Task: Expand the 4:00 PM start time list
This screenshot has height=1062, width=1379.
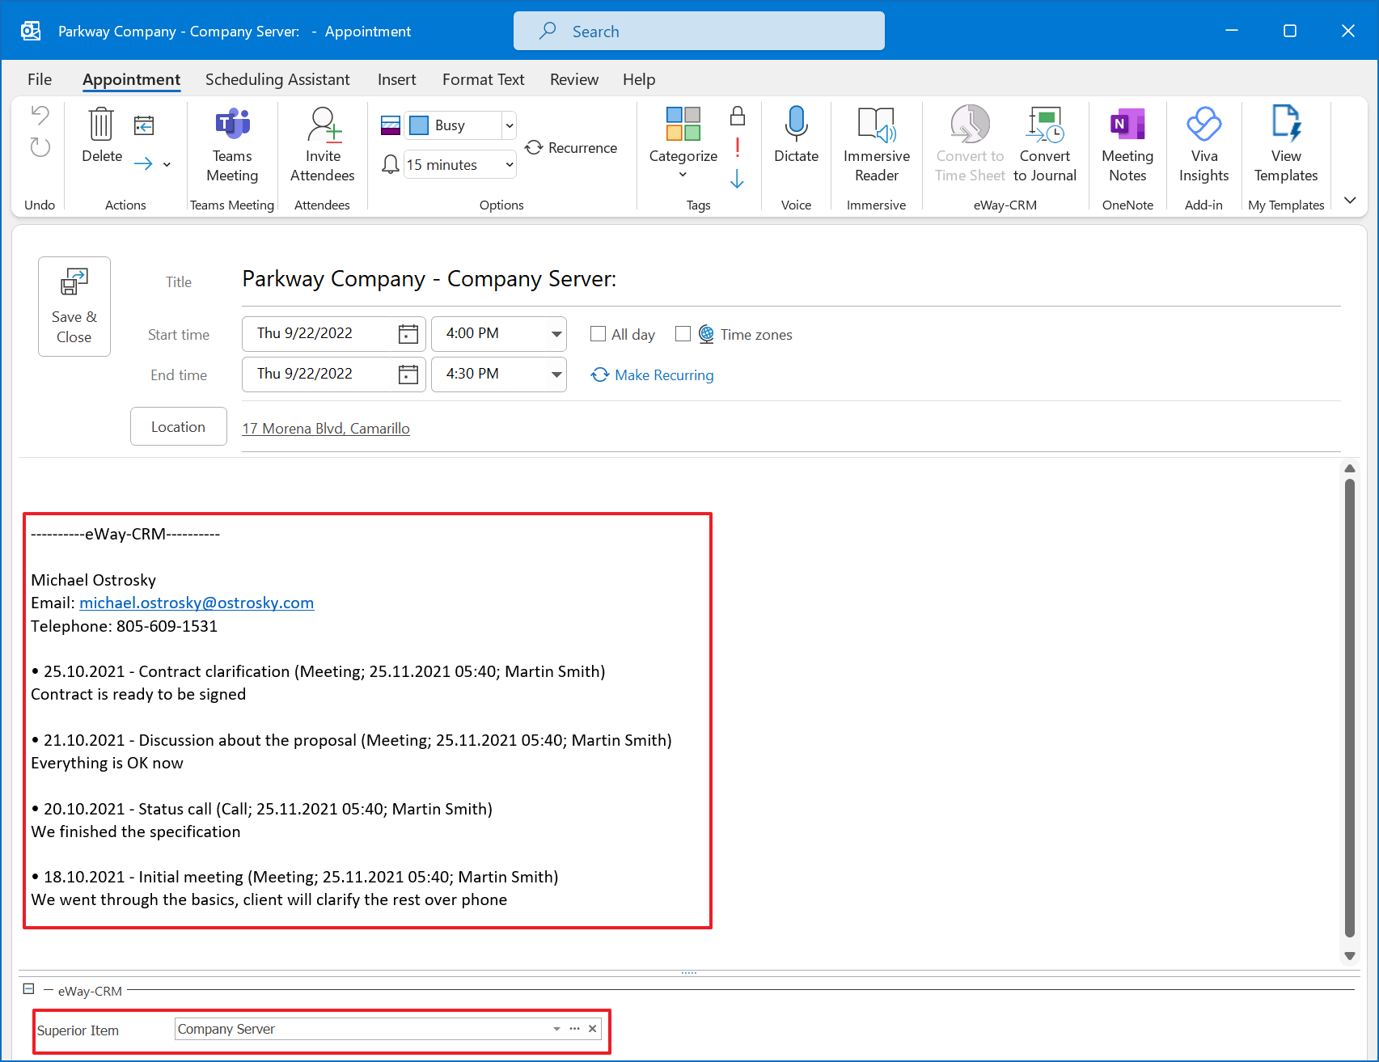Action: [x=556, y=334]
